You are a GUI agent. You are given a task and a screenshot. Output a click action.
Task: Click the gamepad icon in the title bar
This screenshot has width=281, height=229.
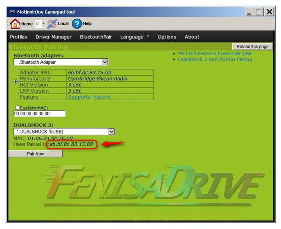pos(12,12)
